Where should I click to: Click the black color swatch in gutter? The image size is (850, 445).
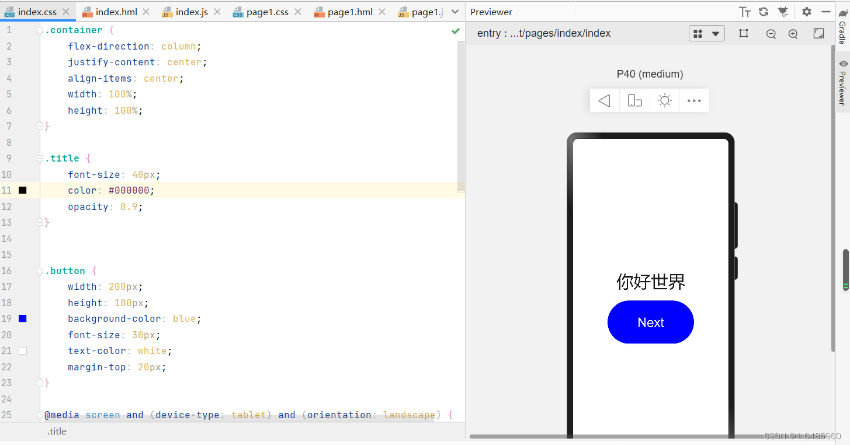[23, 190]
